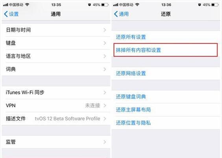Tap the battery icon in left status bar
The width and height of the screenshot is (222, 158).
tap(105, 5)
